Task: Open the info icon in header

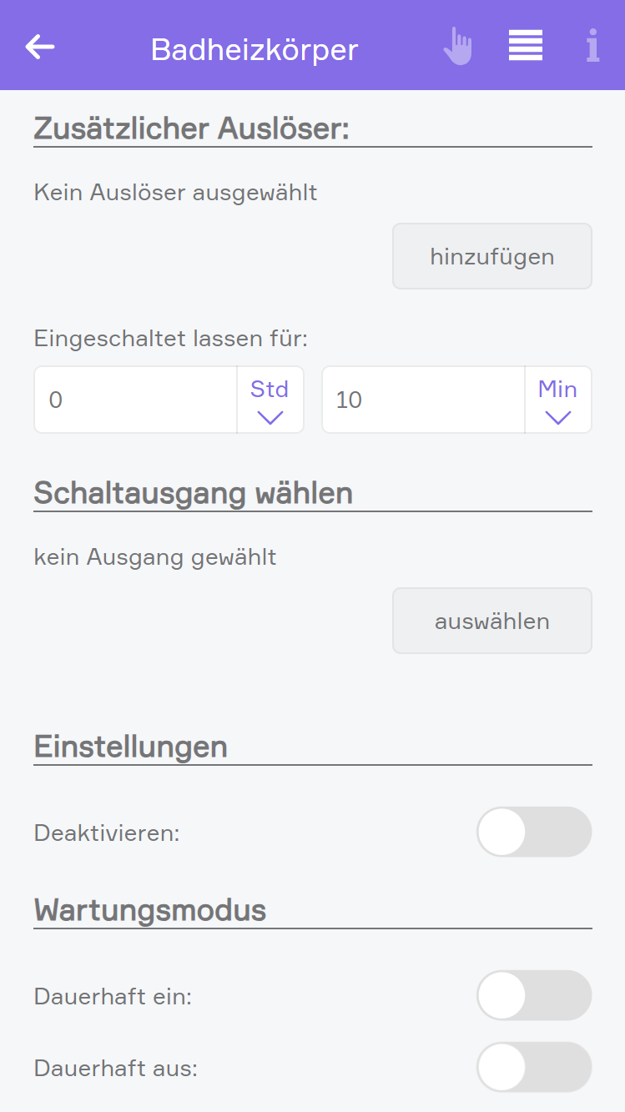Action: click(x=592, y=46)
